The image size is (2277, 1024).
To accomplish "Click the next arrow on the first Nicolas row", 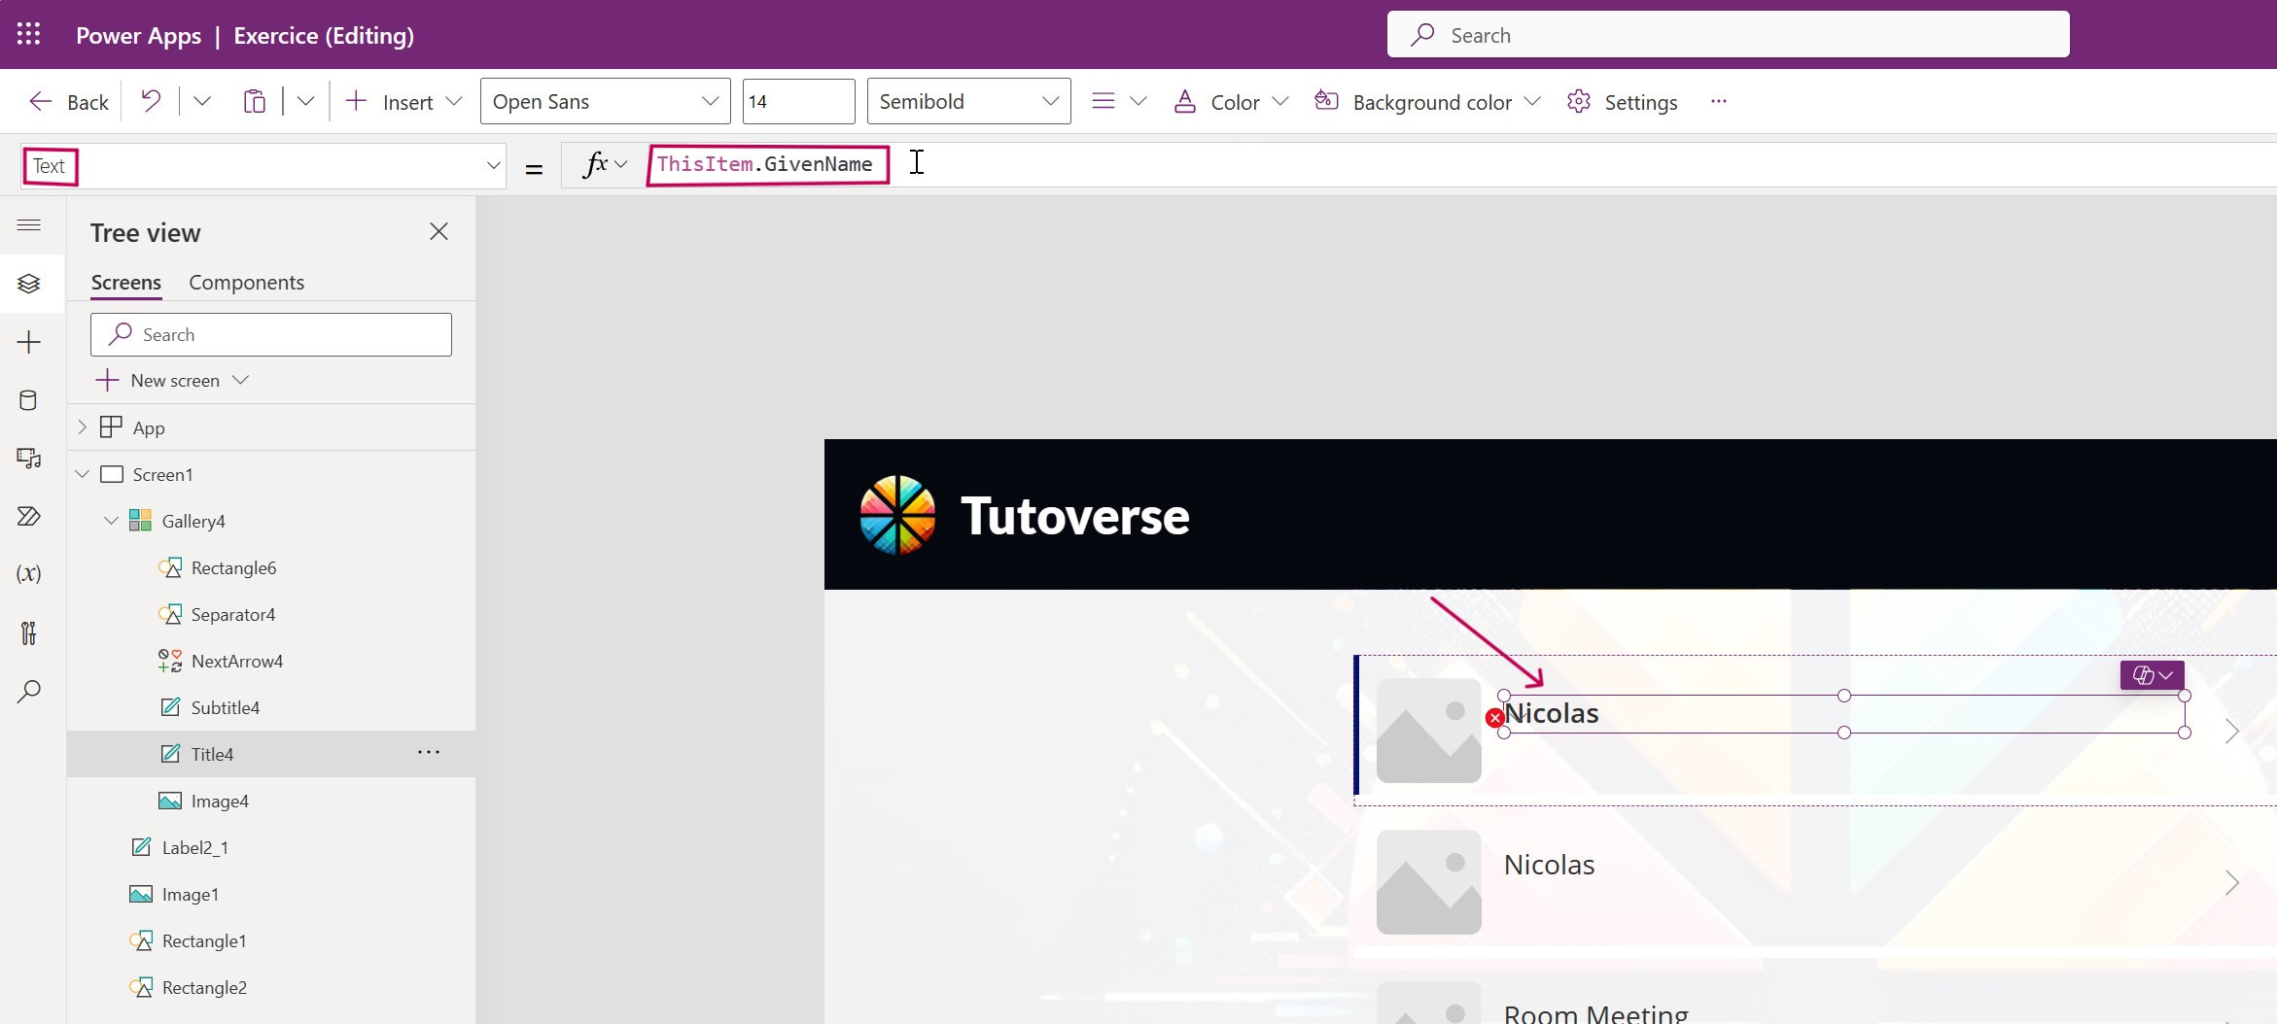I will [x=2231, y=731].
